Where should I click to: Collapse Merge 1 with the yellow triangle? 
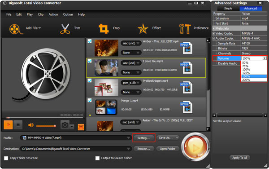click(90, 116)
